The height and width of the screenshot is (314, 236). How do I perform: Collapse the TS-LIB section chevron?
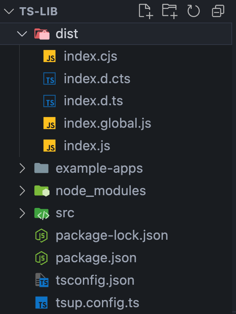click(9, 11)
